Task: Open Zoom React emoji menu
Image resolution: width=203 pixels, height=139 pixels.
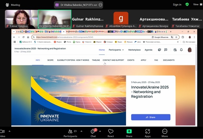Action: point(111,133)
